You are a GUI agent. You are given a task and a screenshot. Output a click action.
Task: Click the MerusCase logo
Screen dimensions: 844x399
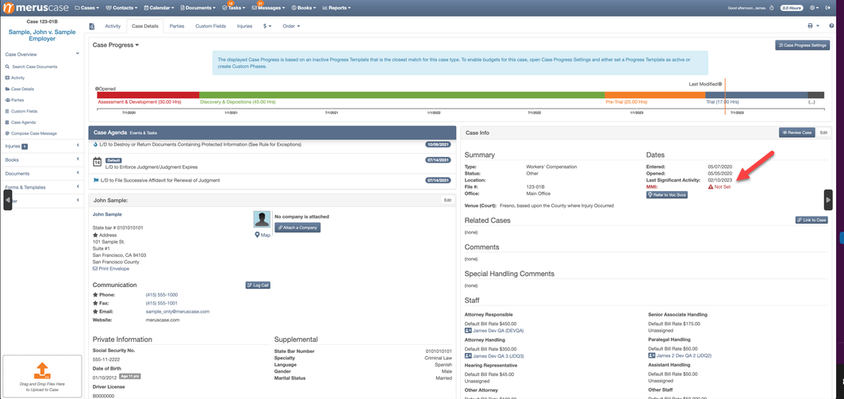[x=35, y=8]
